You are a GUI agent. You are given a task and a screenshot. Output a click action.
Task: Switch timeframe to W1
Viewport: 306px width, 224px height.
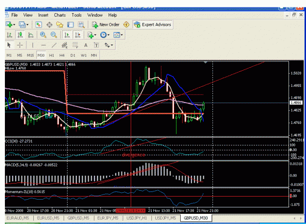coord(84,56)
